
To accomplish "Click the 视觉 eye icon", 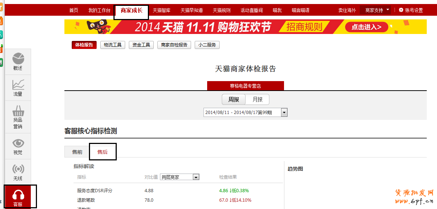I will 18,143.
